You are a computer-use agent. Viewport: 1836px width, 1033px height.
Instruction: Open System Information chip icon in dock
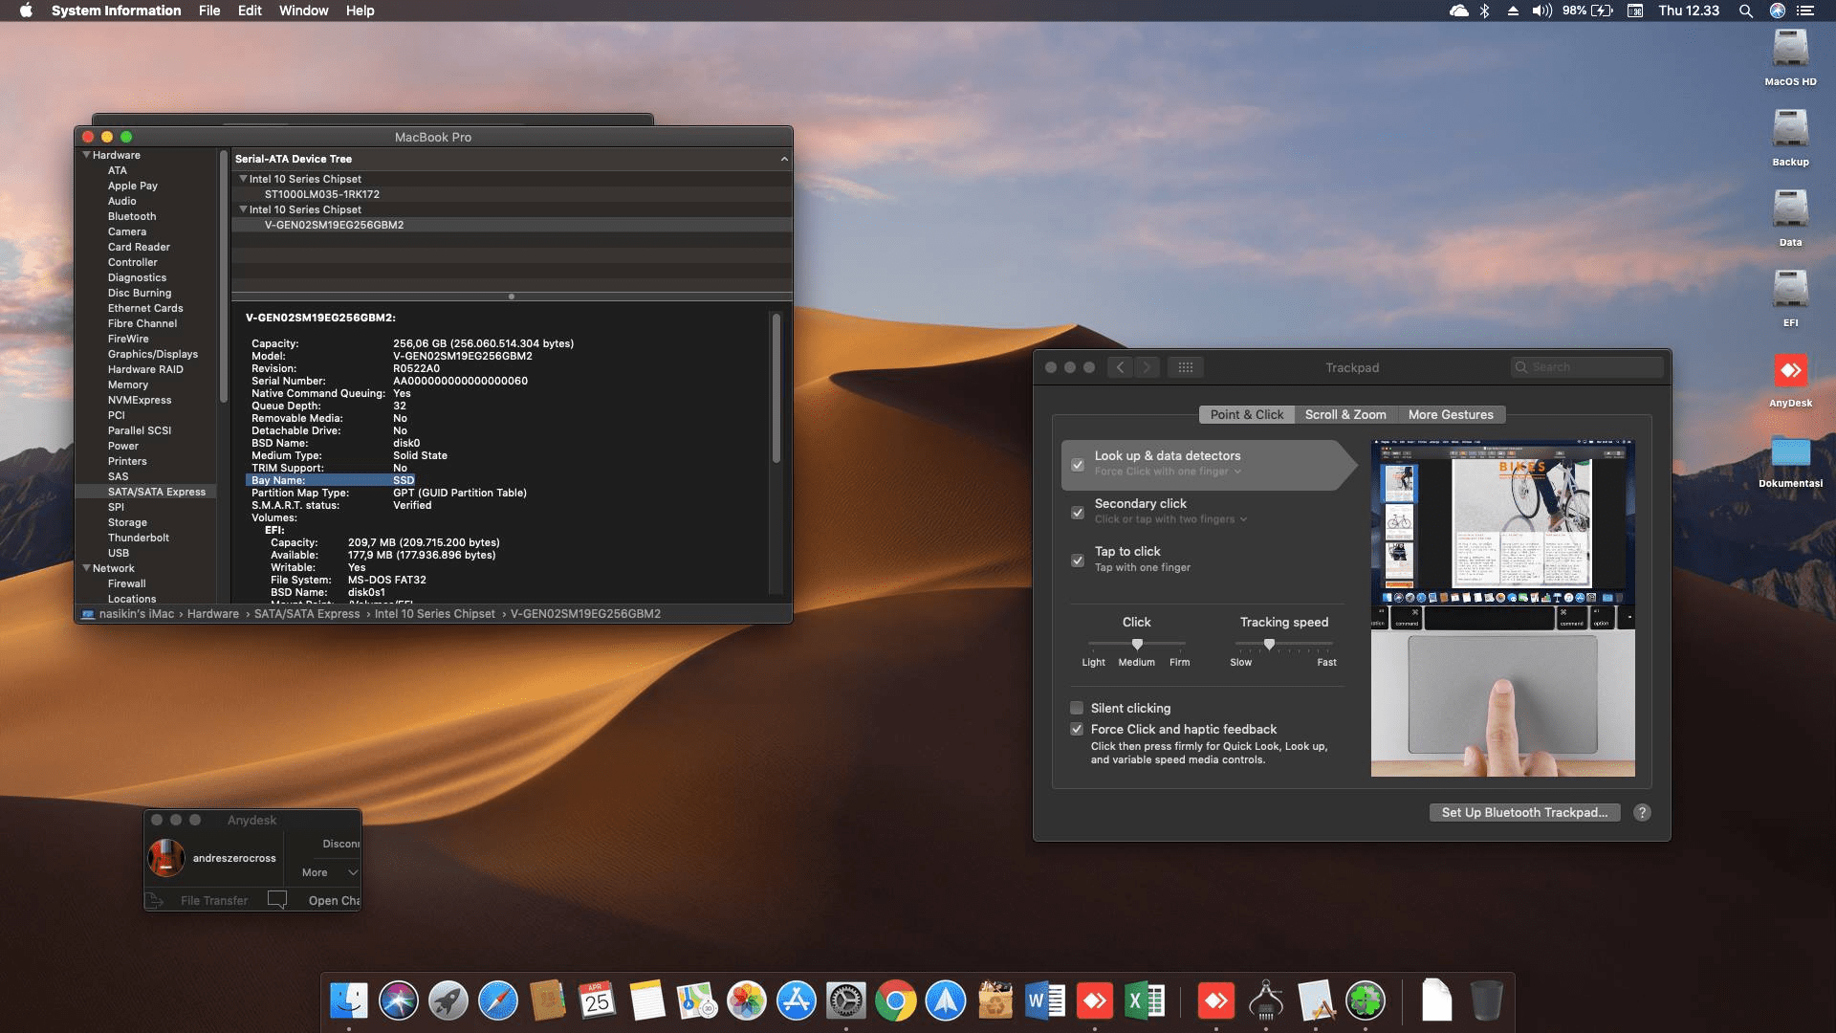coord(1266,1001)
